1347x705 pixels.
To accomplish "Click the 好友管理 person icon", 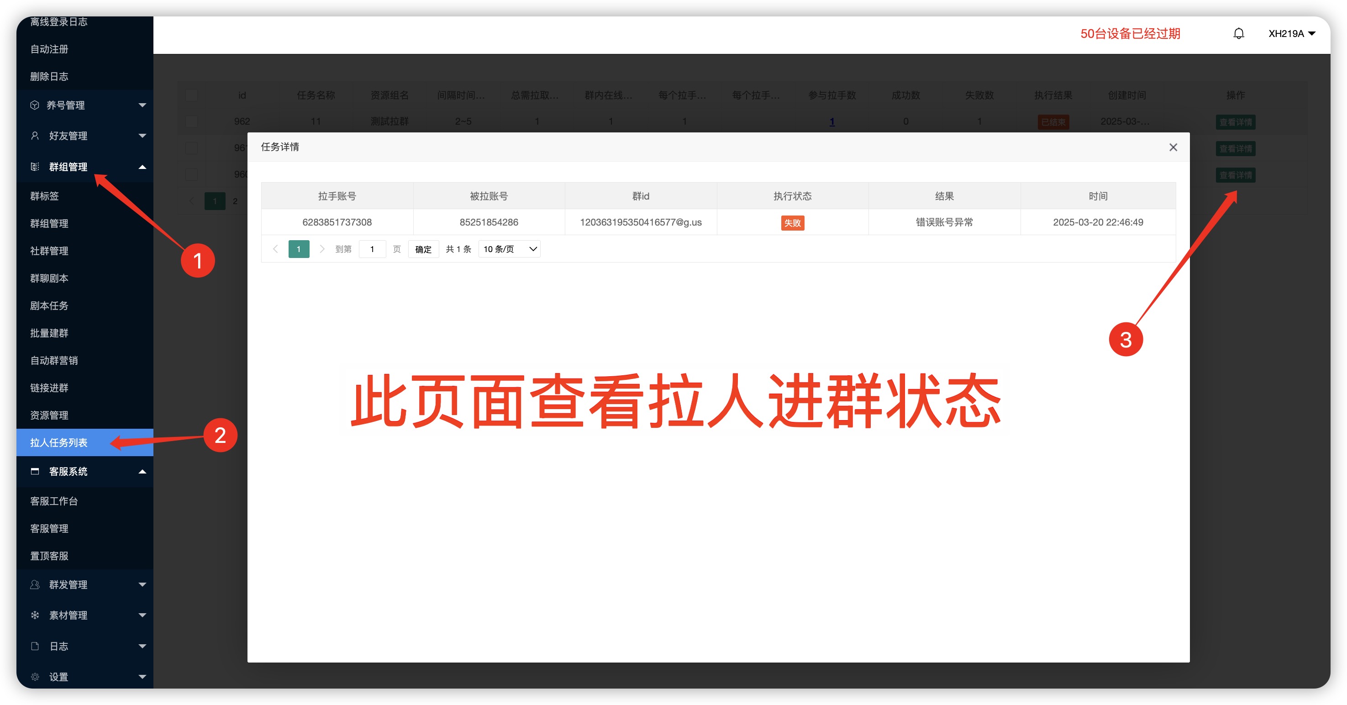I will coord(35,136).
